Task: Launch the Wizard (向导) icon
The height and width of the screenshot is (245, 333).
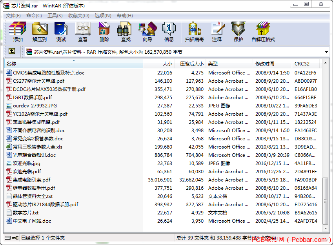Action: point(147,29)
